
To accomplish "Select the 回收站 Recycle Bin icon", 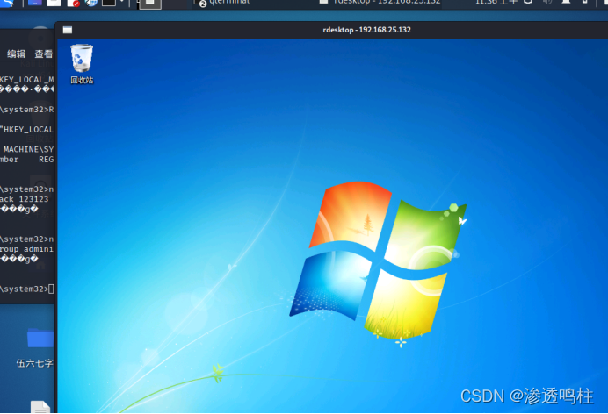I will [x=82, y=64].
